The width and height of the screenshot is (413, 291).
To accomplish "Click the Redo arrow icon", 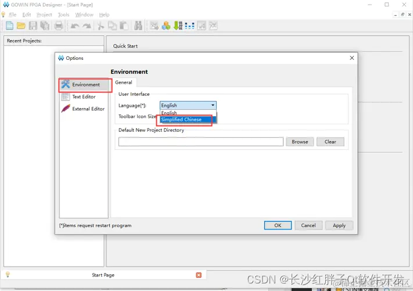I will click(x=87, y=26).
